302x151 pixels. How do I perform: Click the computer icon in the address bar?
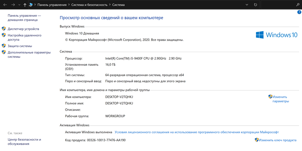tap(31, 5)
